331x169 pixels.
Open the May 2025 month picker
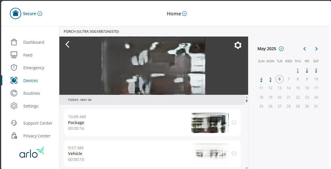pyautogui.click(x=281, y=49)
